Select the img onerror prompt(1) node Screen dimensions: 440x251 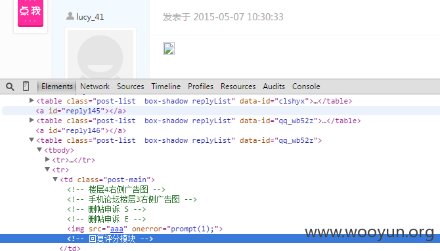point(144,229)
